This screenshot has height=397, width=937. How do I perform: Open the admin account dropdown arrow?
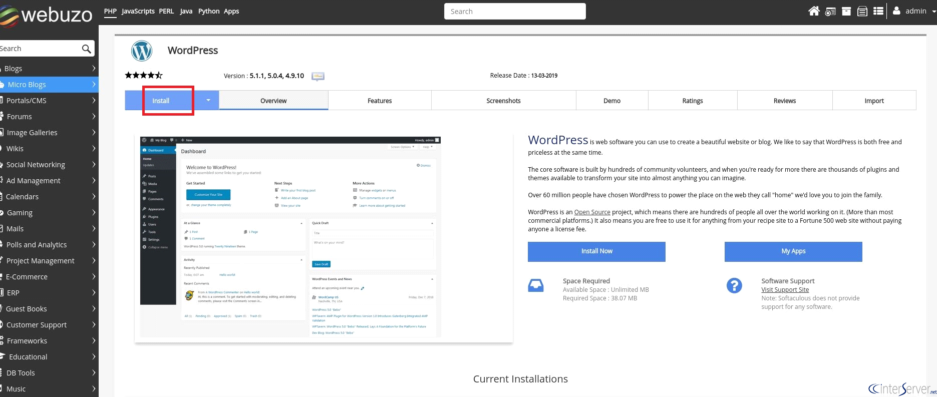point(934,11)
